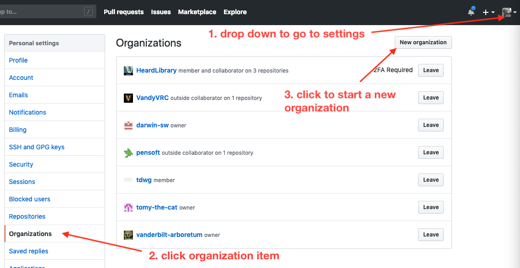The height and width of the screenshot is (268, 520).
Task: Select Saved replies in the settings sidebar
Action: [55, 251]
